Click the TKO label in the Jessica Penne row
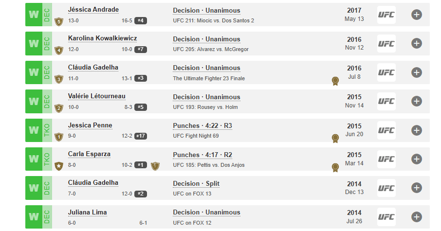Screen dimensions: 441x231 [x=47, y=130]
